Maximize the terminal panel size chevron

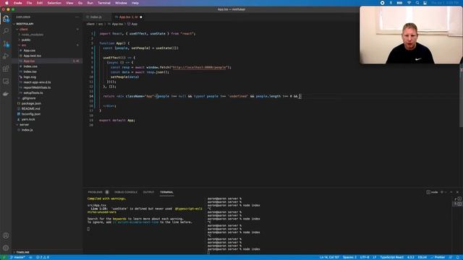pyautogui.click(x=451, y=192)
